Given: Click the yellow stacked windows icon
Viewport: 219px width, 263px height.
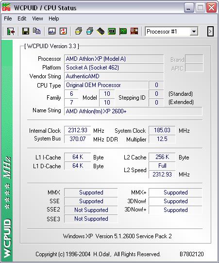Looking at the screenshot, I should pos(78,31).
